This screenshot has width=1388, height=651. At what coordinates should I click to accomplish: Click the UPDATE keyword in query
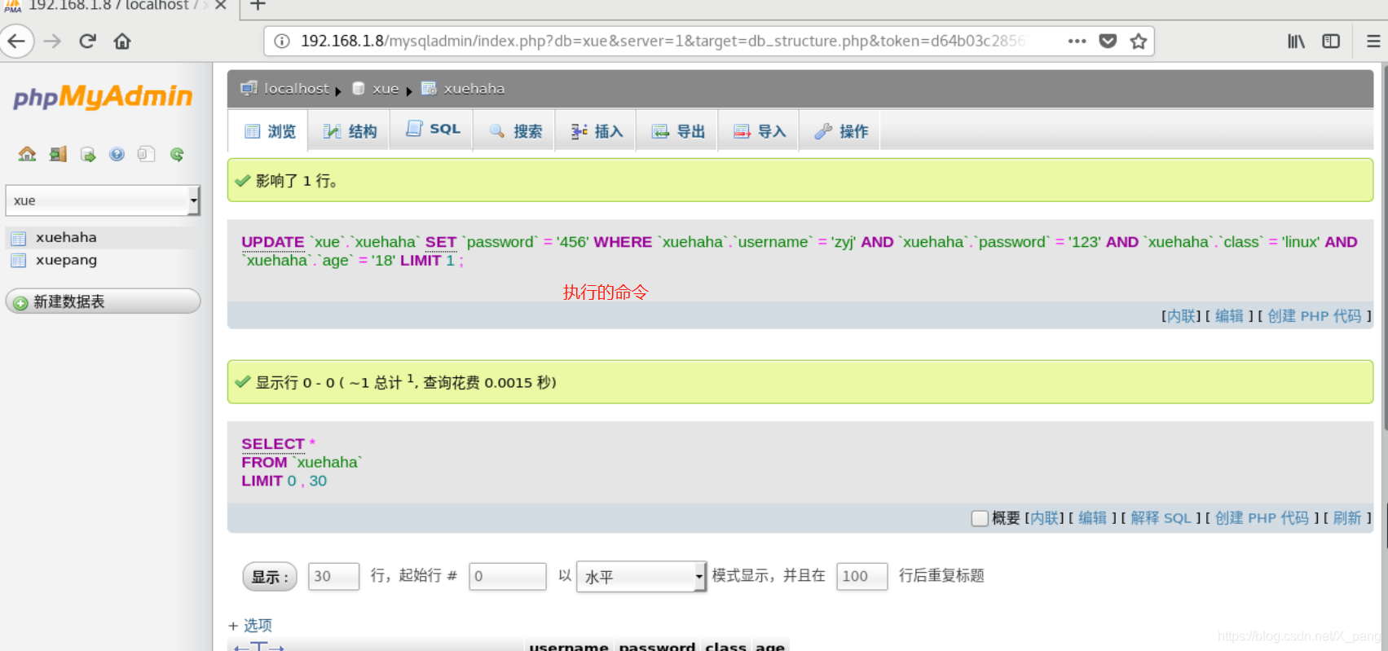(272, 242)
